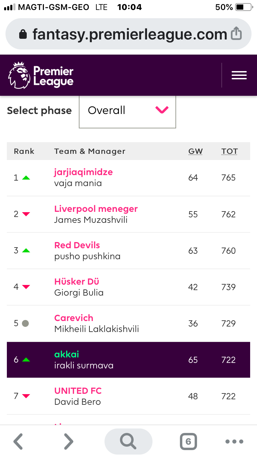
Task: Open the Select phase Overall dropdown
Action: (127, 111)
